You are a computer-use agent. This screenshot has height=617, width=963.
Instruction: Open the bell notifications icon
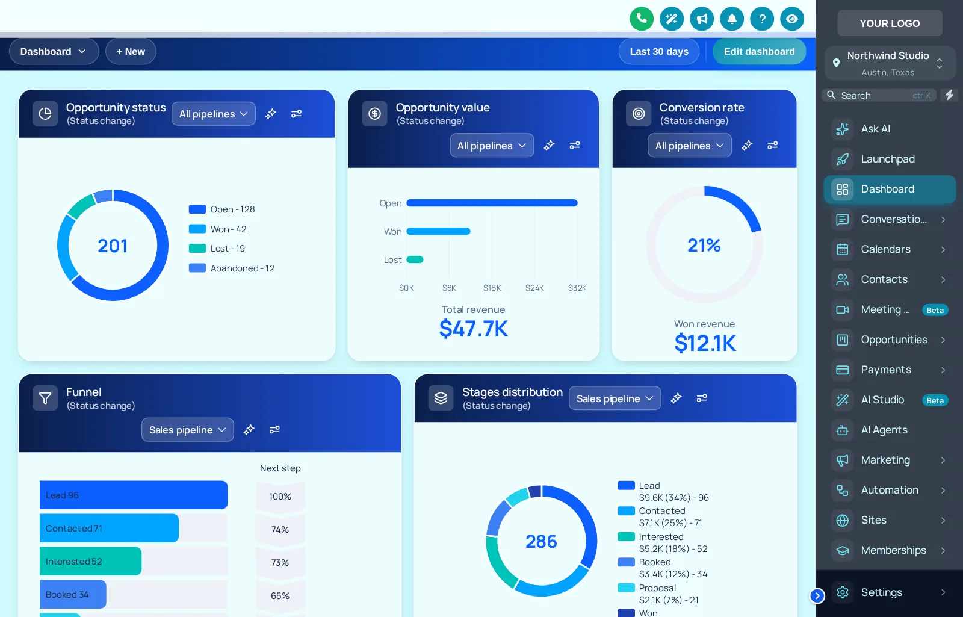(x=732, y=19)
